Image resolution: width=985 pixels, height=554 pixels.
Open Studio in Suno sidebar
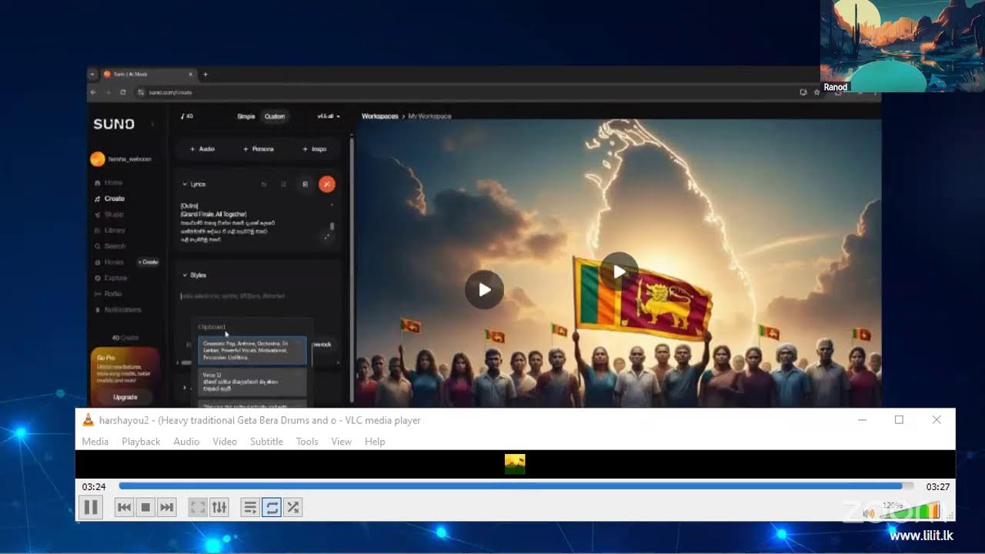[x=109, y=214]
